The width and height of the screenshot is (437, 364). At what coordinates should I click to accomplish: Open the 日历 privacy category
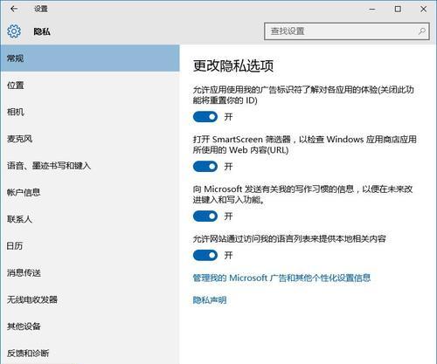tap(90, 246)
